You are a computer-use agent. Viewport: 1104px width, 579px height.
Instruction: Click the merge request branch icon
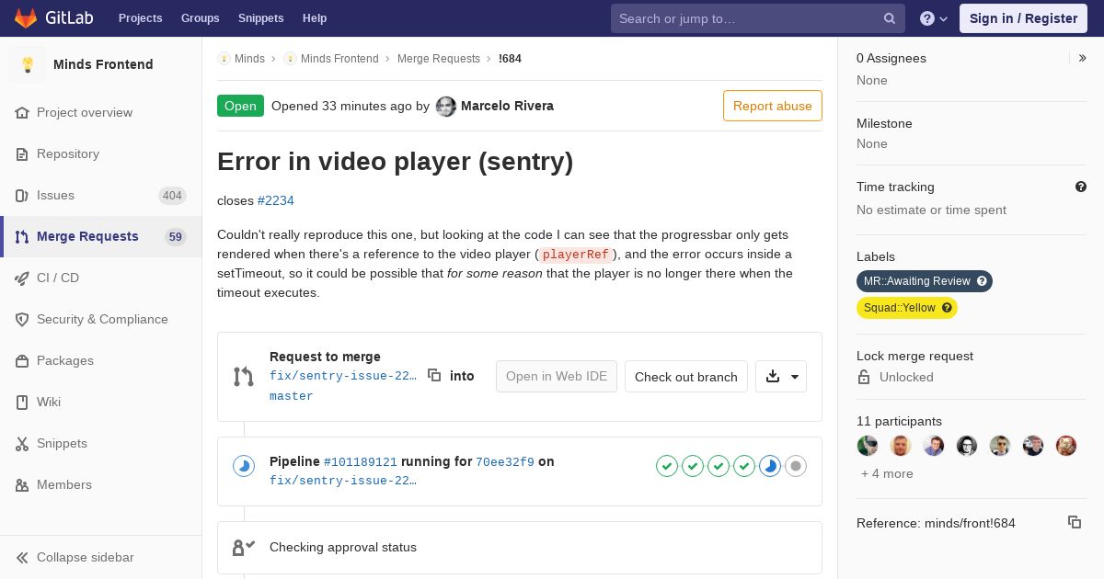pyautogui.click(x=244, y=377)
